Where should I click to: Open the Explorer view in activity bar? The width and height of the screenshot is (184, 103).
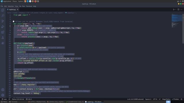tap(3, 10)
